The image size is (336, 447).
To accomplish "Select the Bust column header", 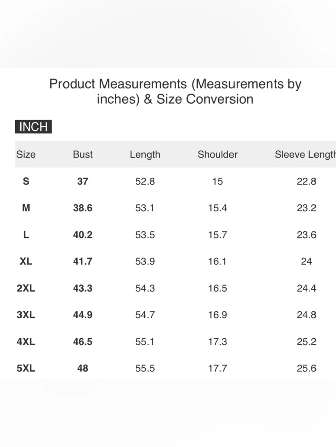I will click(x=83, y=154).
